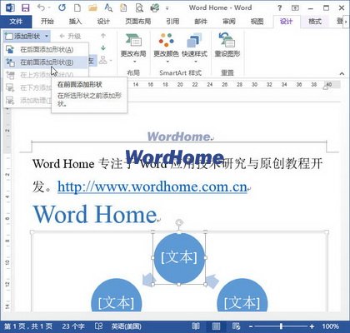Screen dimensions: 350x333
Task: Switch to the 开始 Home tab
Action: (x=47, y=22)
